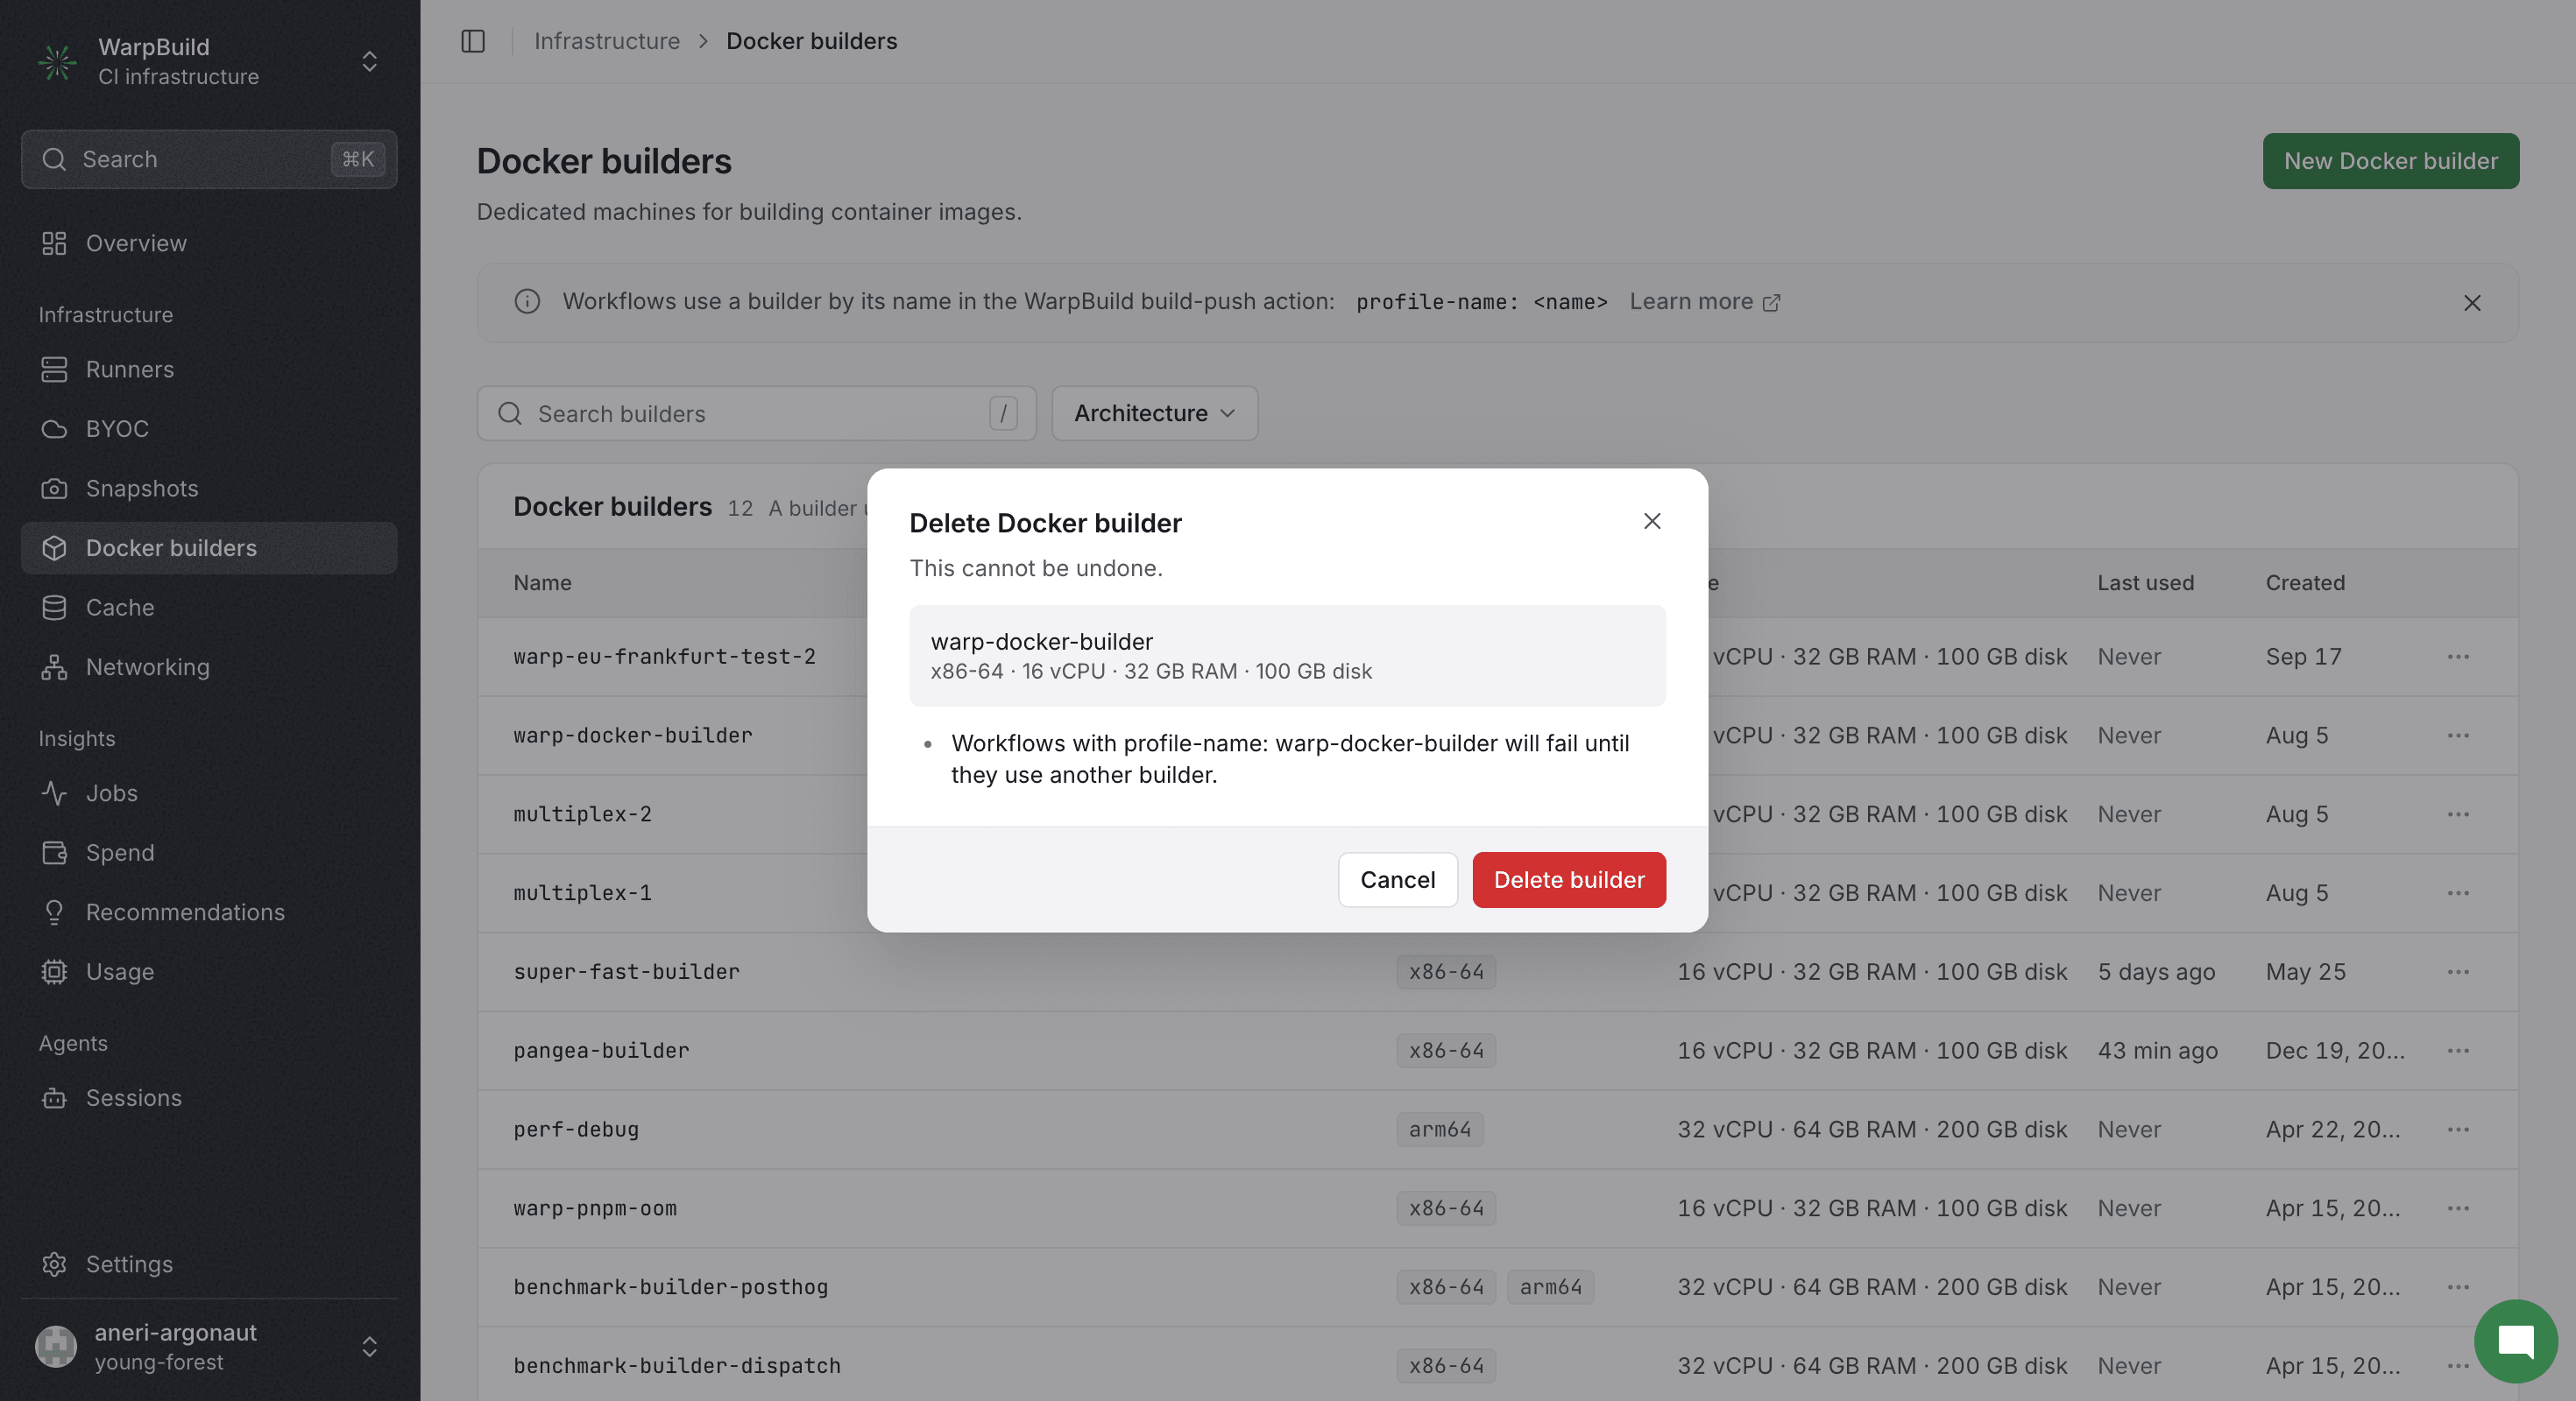The height and width of the screenshot is (1401, 2576).
Task: Open the Architecture filter dropdown
Action: pyautogui.click(x=1154, y=412)
